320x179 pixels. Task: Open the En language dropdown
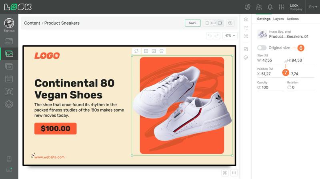point(313,7)
